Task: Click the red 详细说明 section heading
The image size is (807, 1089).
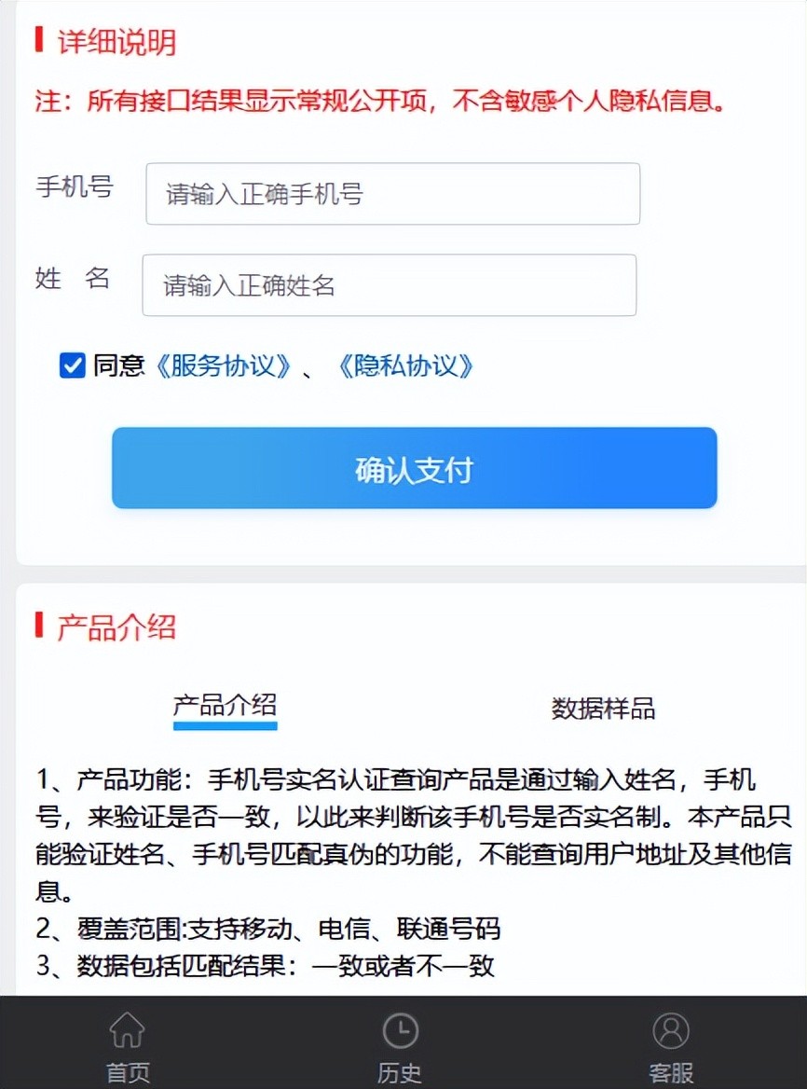Action: [116, 42]
